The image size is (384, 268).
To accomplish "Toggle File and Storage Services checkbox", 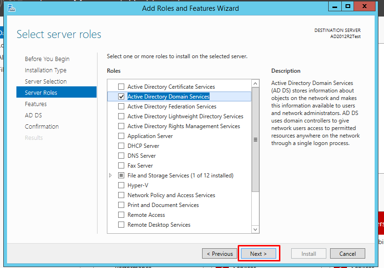I will coord(121,176).
